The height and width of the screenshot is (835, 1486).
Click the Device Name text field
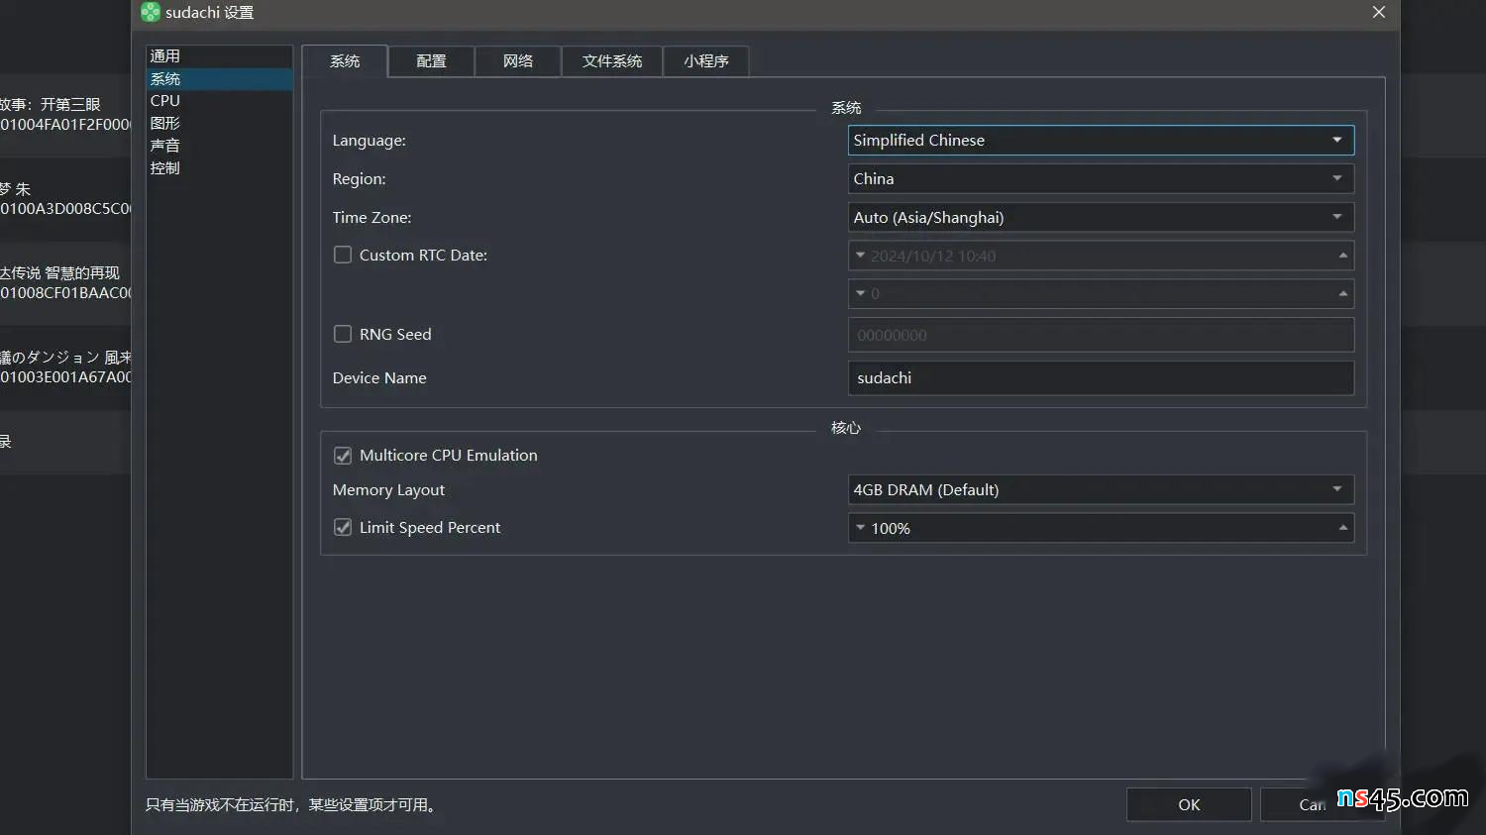click(1100, 378)
